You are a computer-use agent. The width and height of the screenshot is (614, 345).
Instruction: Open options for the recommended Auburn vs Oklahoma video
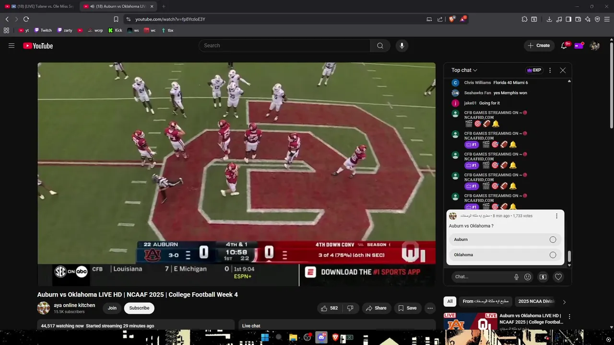pyautogui.click(x=569, y=317)
